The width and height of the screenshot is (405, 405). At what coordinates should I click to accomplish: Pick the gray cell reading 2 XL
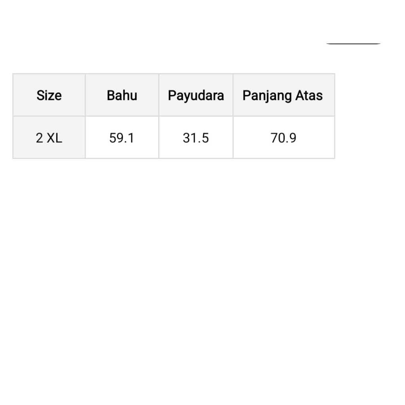pyautogui.click(x=49, y=138)
